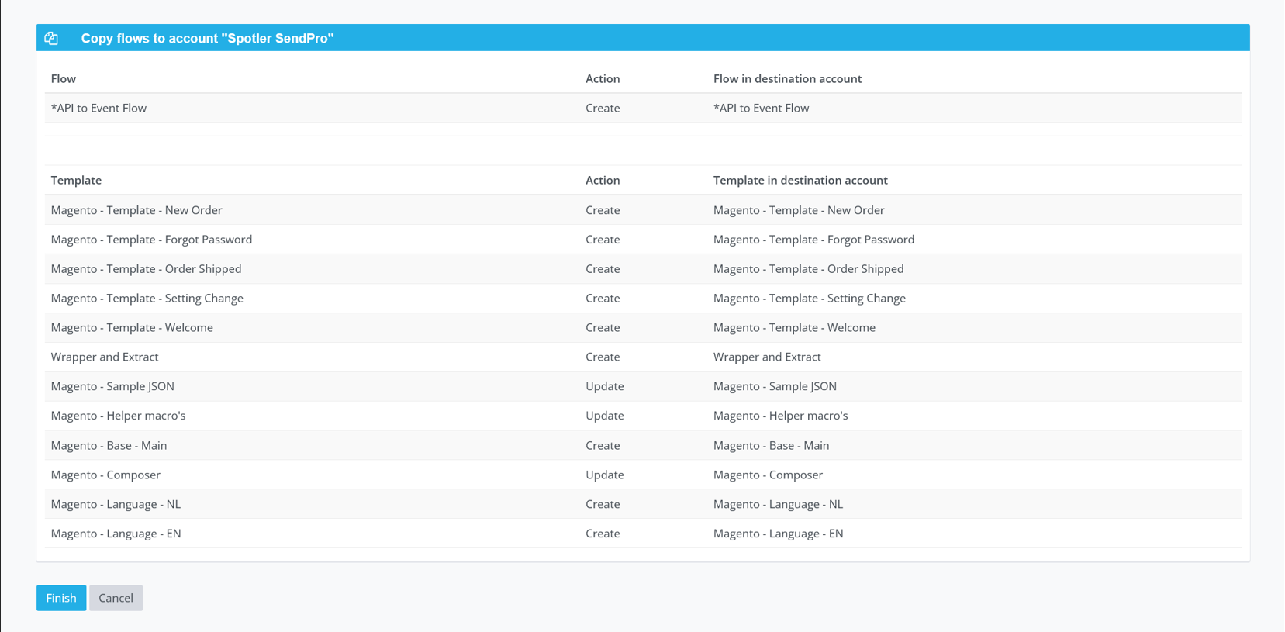Click the Finish button

[61, 598]
